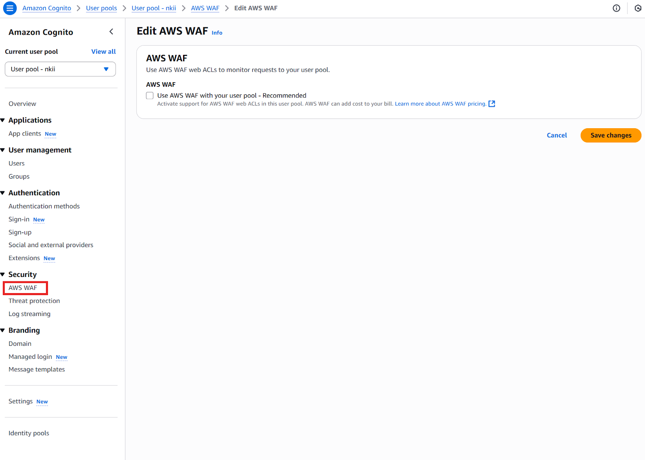Toggle the recommended AWS WAF checkbox off

point(150,96)
